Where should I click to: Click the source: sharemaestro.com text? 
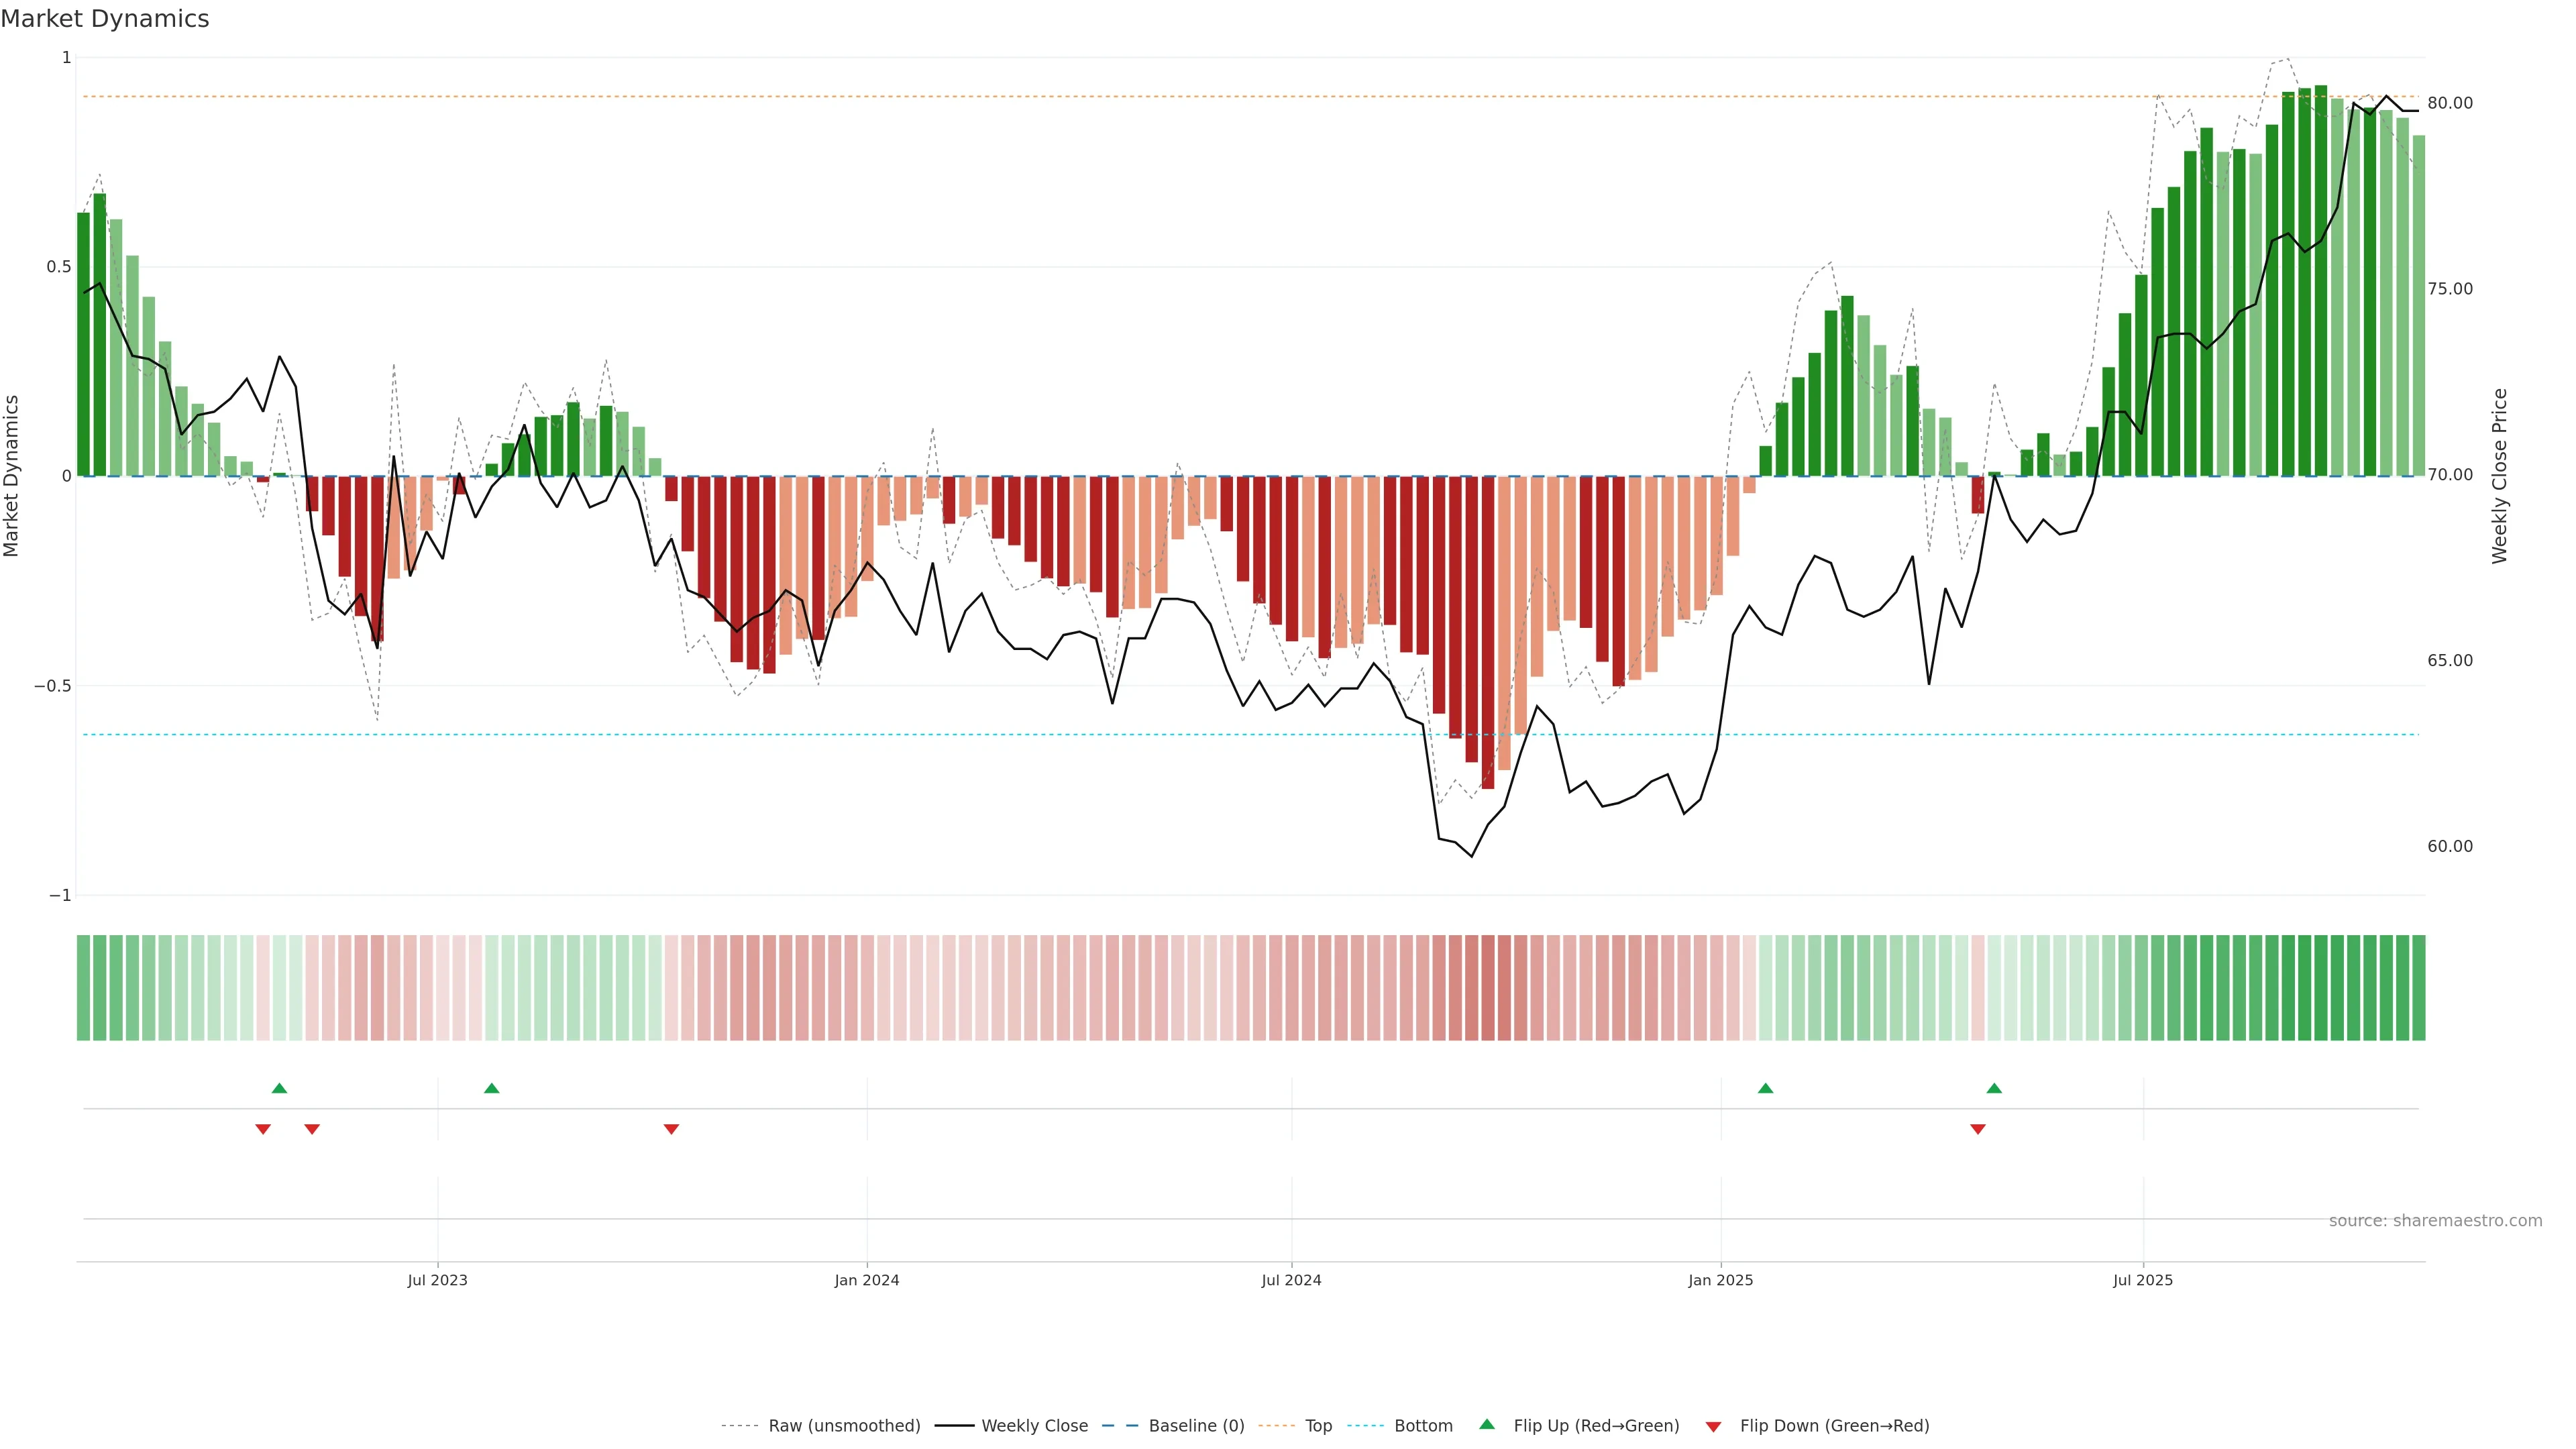(x=2435, y=1221)
